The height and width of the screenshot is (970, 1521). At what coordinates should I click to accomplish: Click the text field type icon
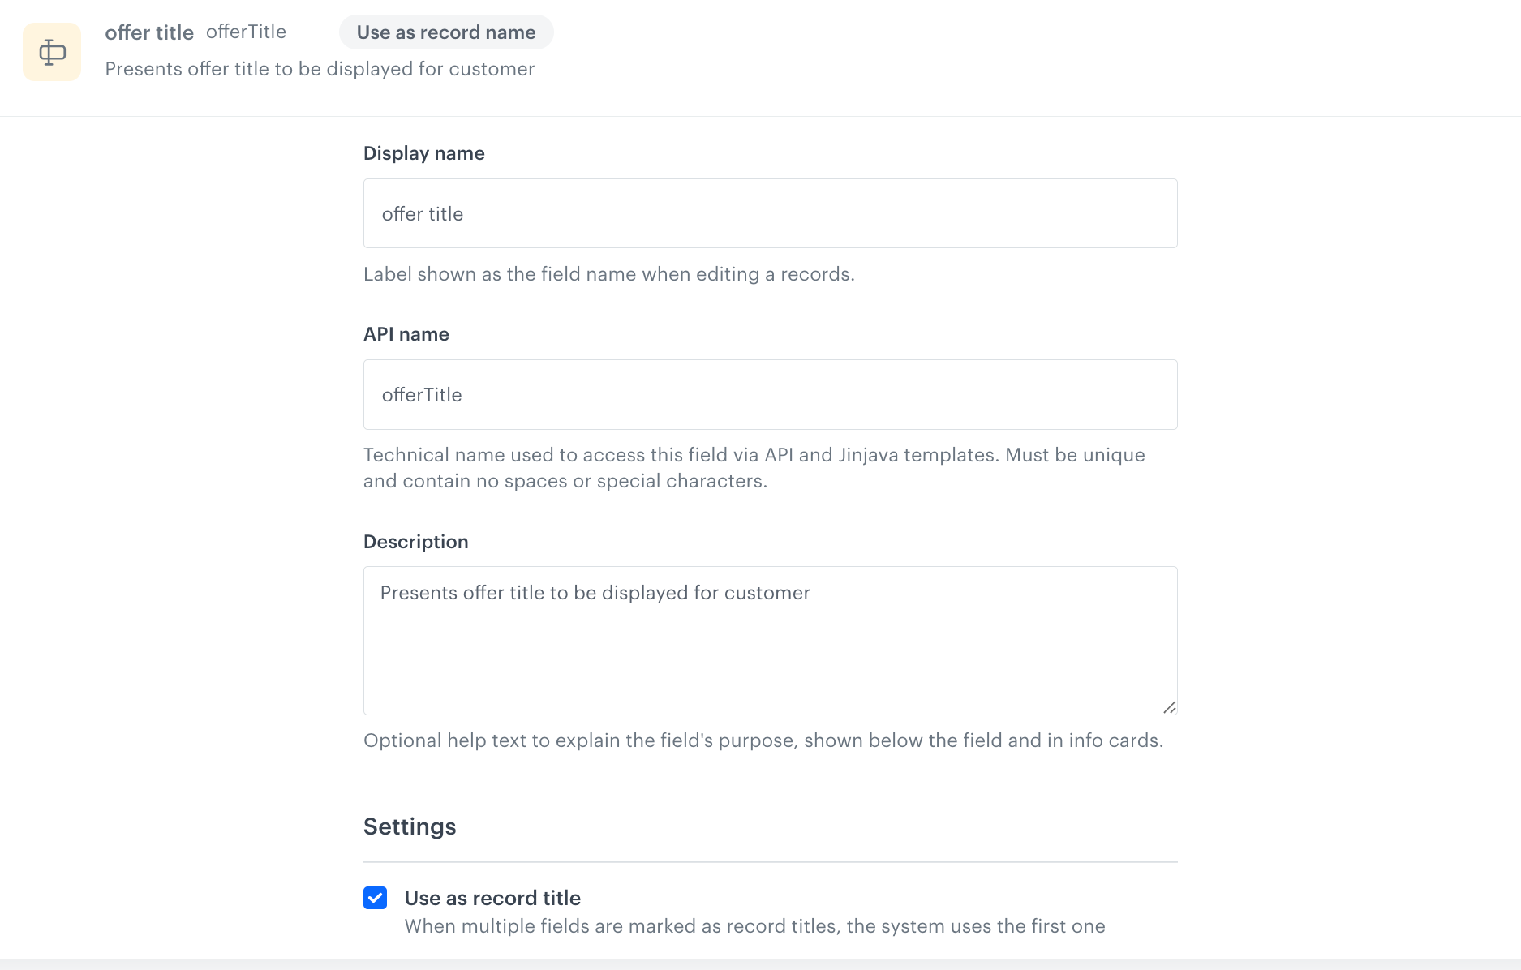click(x=52, y=52)
